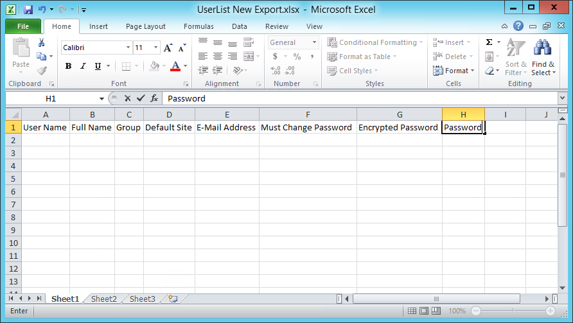Expand the font name dropdown Calibri
This screenshot has width=573, height=323.
point(127,48)
